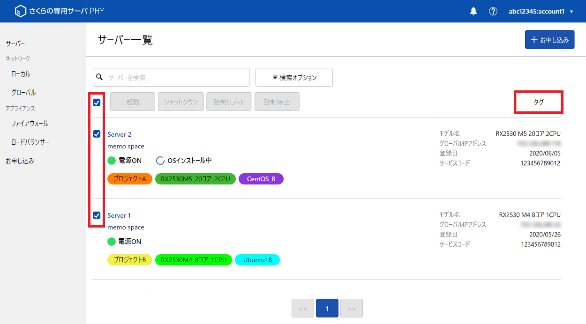Uncheck the Server 1 checkbox

(97, 215)
